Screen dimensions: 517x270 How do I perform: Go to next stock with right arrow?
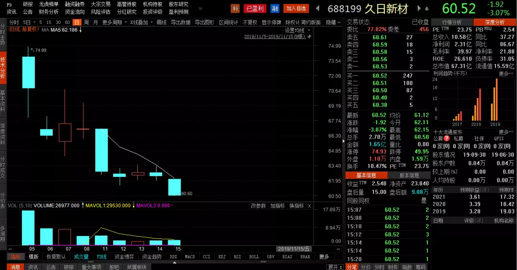(419, 8)
